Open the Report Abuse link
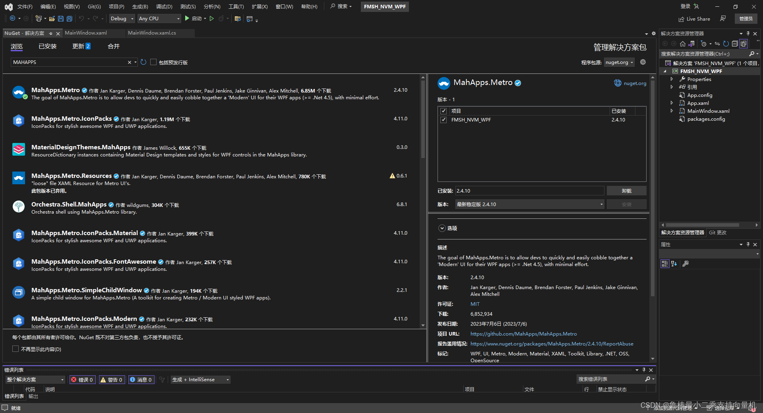 552,344
